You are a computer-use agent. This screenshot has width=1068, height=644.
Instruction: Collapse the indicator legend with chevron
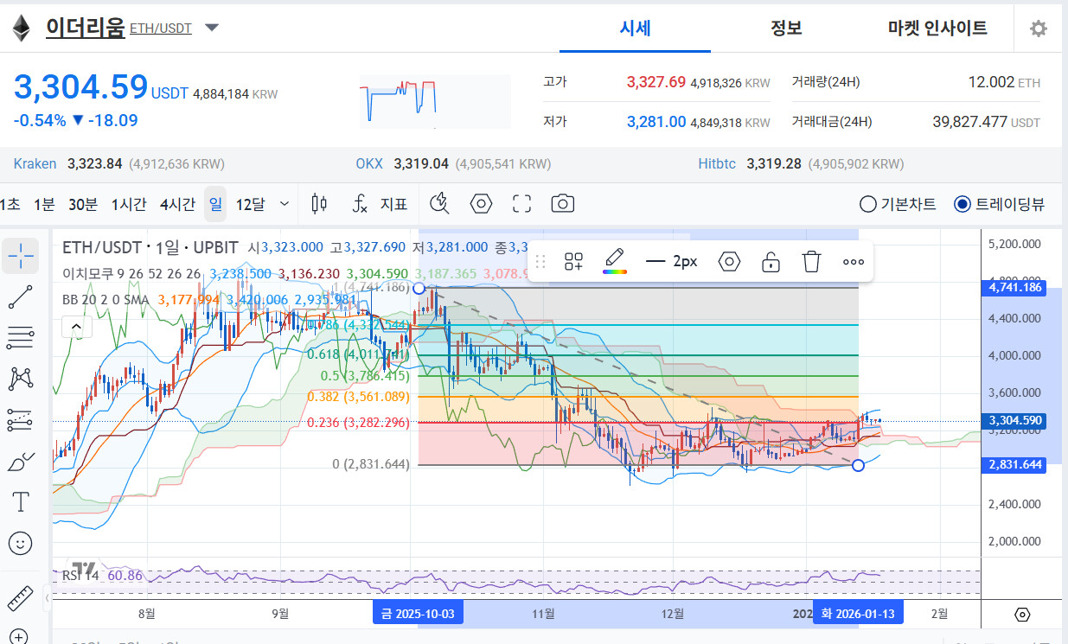point(77,327)
